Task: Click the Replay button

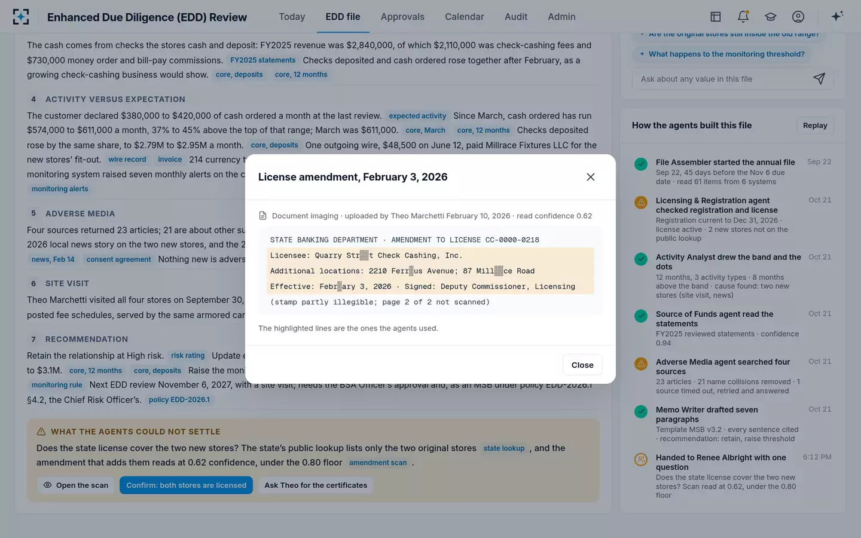Action: click(815, 126)
